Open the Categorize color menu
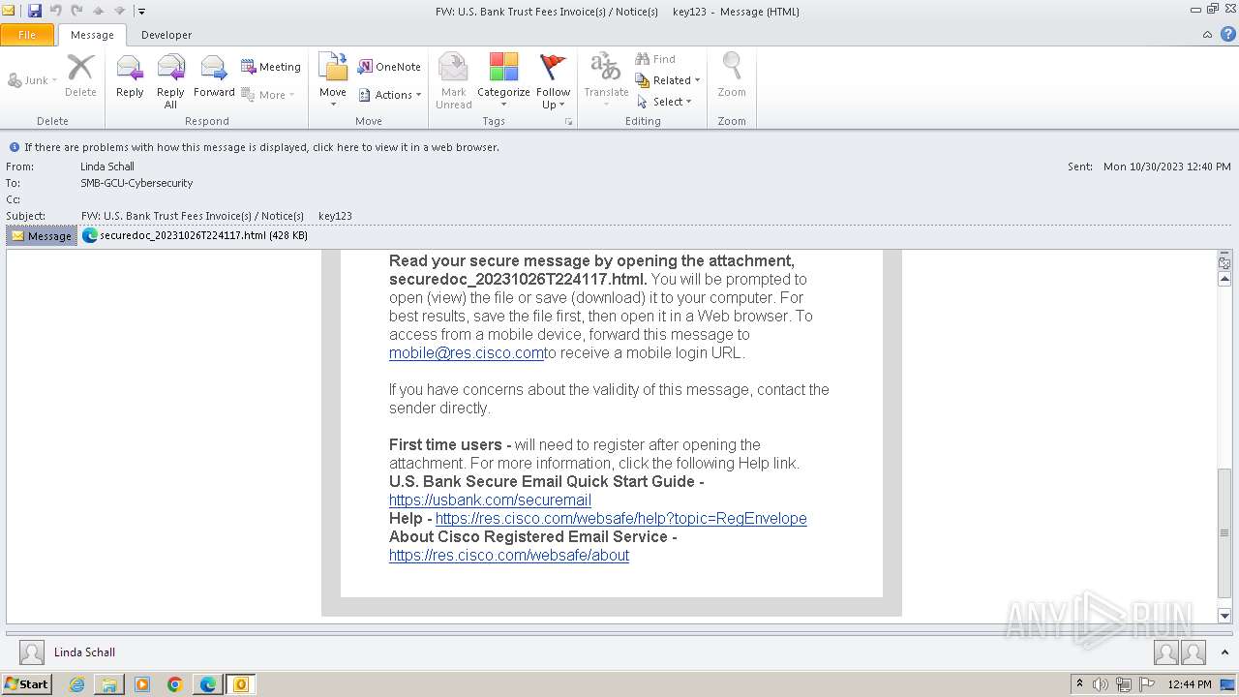This screenshot has width=1239, height=697. coord(503,81)
